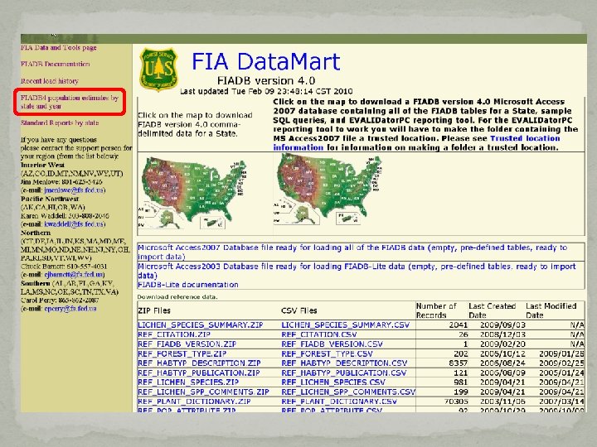Open the FIADB-Lite documentation link

coord(187,285)
